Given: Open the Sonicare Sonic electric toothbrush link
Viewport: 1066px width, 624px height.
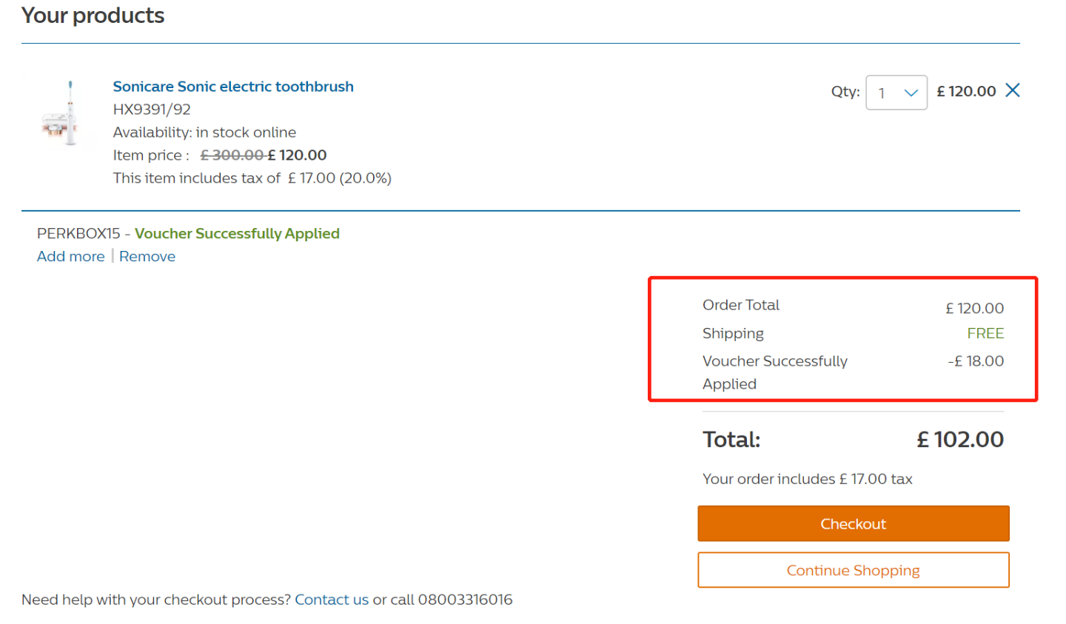Looking at the screenshot, I should tap(233, 87).
